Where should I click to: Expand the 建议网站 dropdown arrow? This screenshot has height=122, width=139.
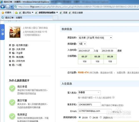click(x=32, y=12)
